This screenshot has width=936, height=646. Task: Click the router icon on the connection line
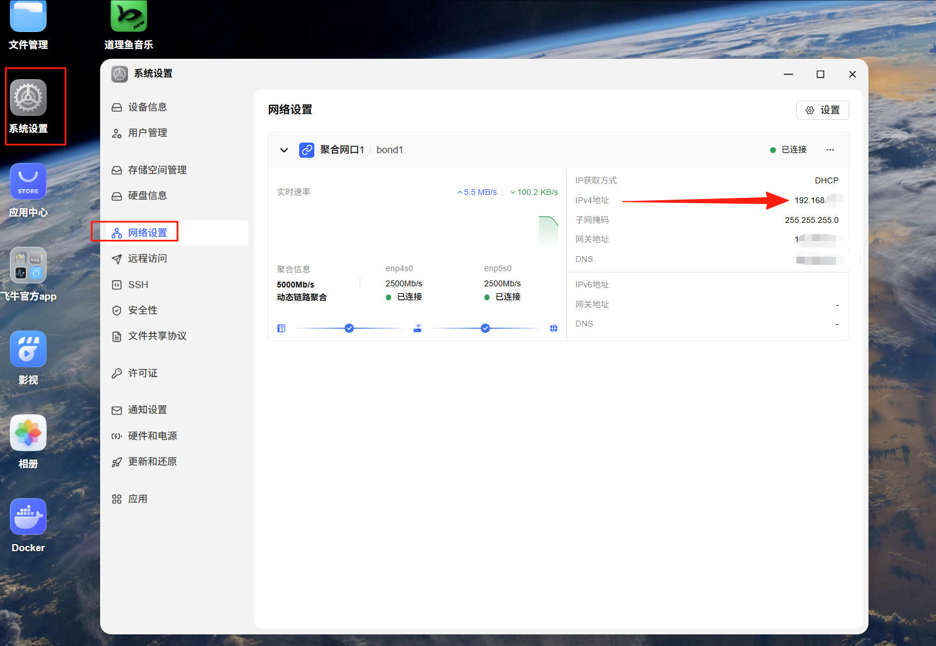pyautogui.click(x=417, y=328)
